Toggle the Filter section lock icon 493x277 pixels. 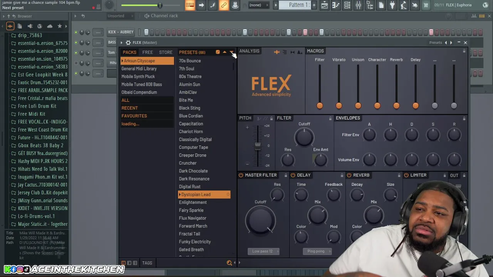(330, 118)
